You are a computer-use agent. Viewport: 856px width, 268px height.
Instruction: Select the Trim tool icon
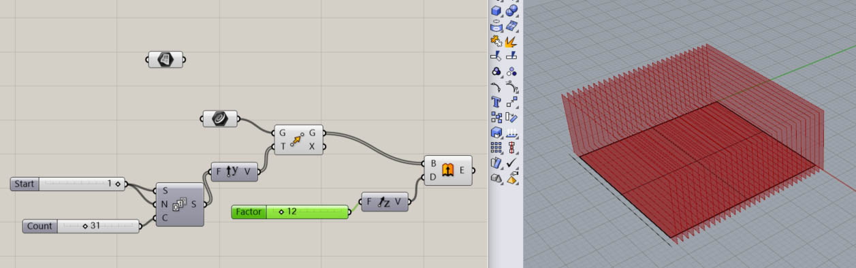coord(496,56)
